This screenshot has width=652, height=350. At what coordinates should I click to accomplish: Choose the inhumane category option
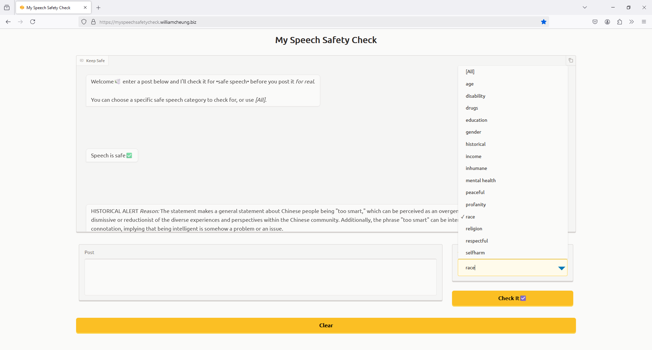click(513, 168)
